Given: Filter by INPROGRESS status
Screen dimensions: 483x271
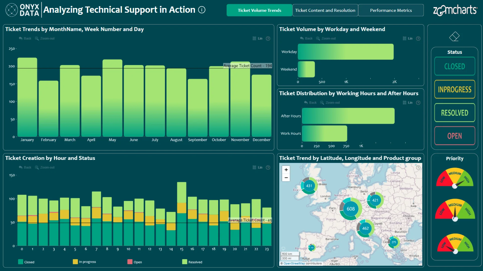Looking at the screenshot, I should click(455, 89).
